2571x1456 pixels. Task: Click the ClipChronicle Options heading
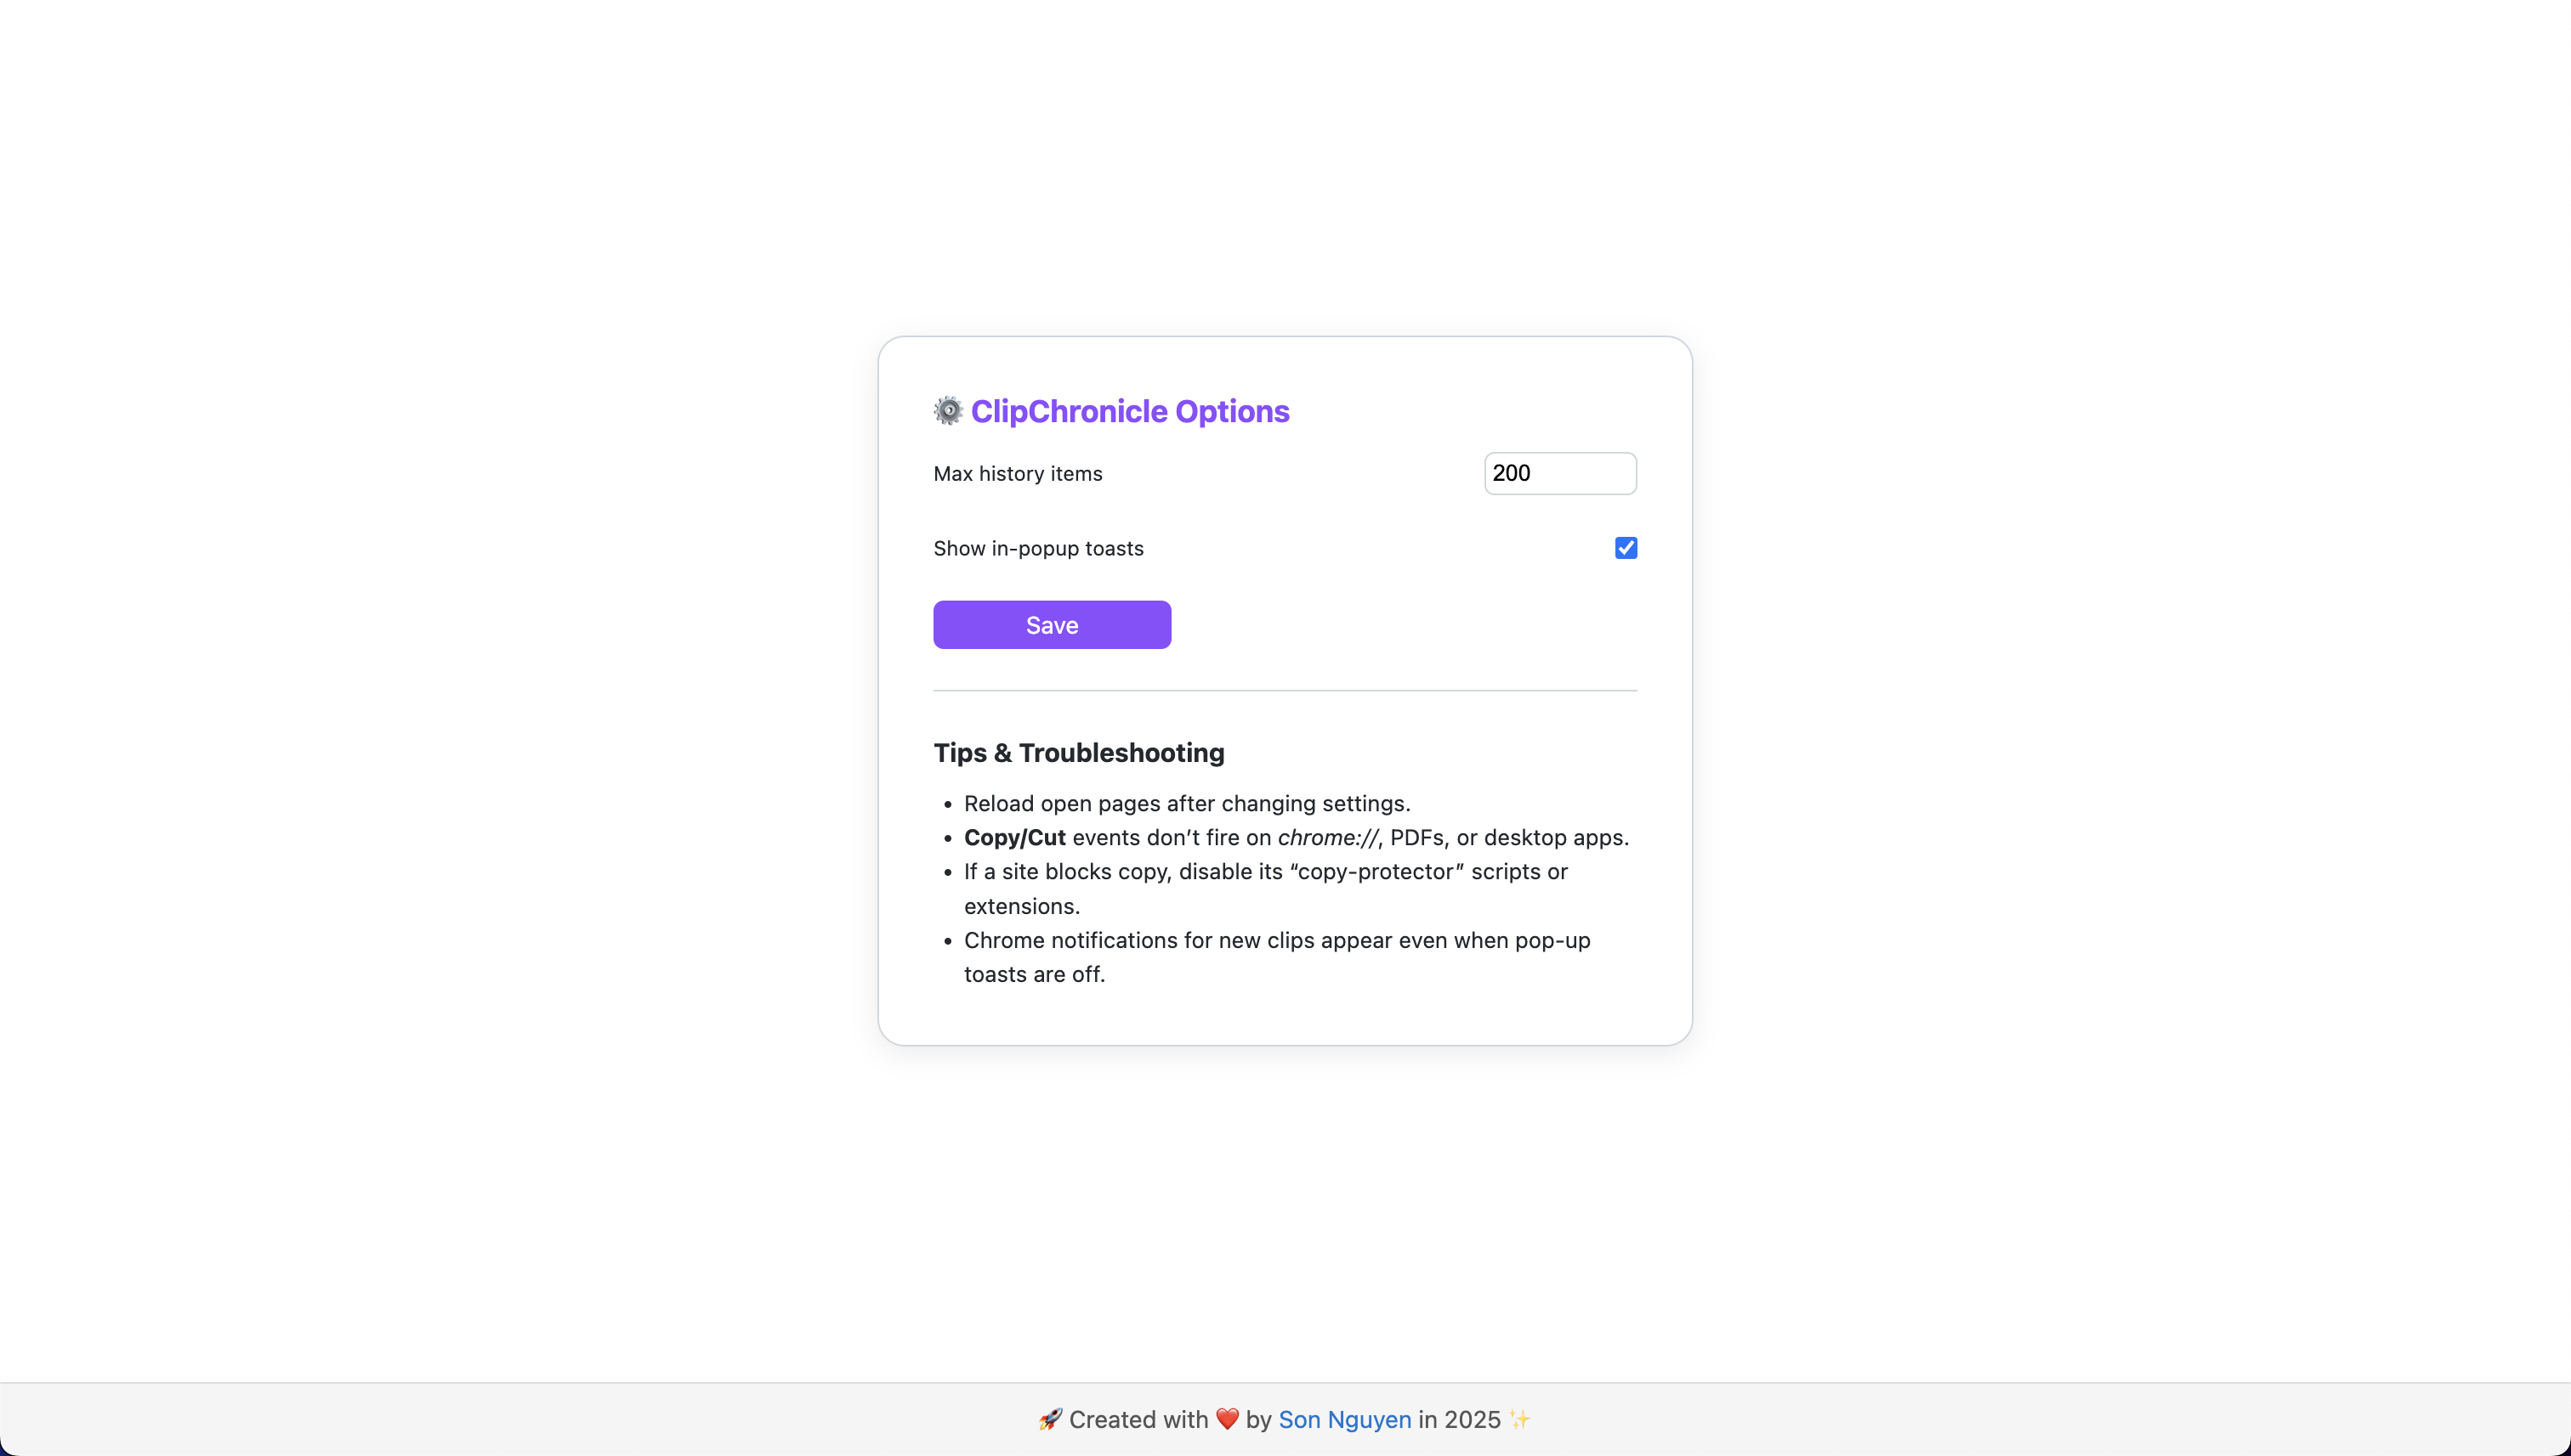click(x=1130, y=411)
